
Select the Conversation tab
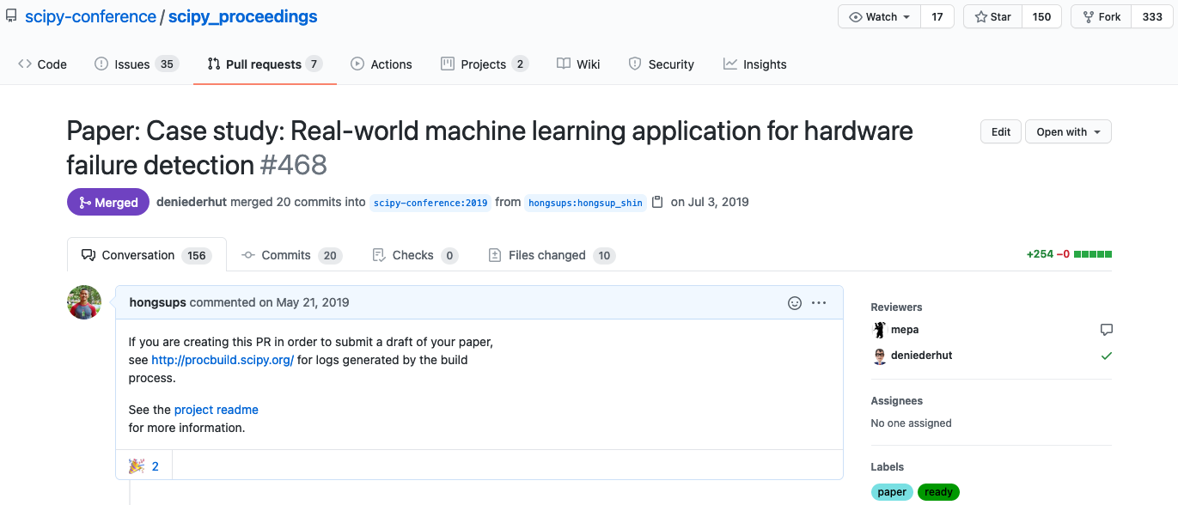(x=146, y=255)
